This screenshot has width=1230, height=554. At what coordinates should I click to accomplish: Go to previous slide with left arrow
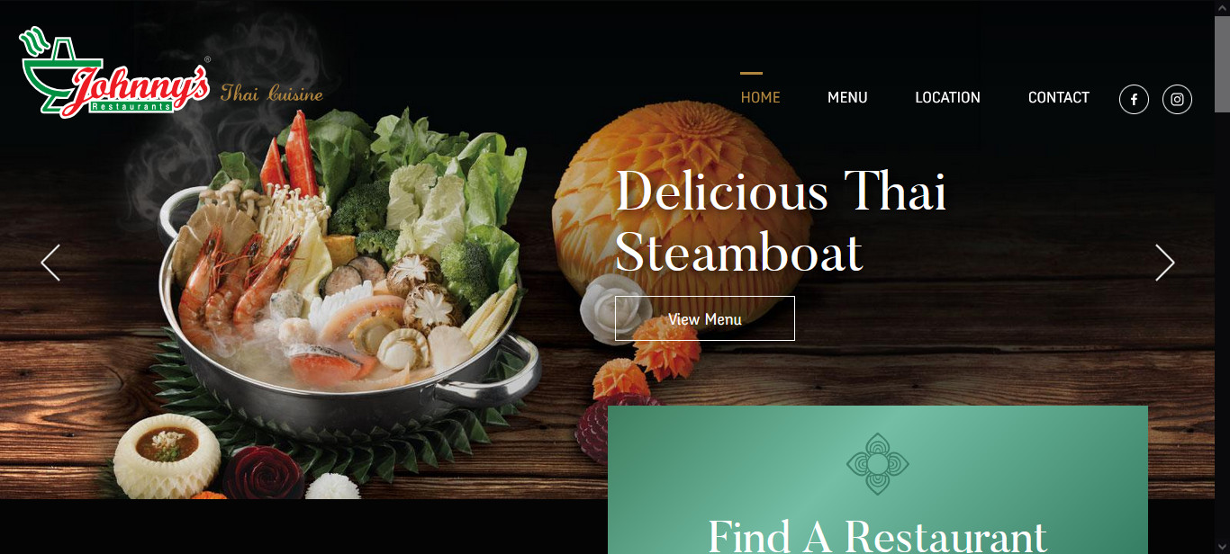click(50, 263)
